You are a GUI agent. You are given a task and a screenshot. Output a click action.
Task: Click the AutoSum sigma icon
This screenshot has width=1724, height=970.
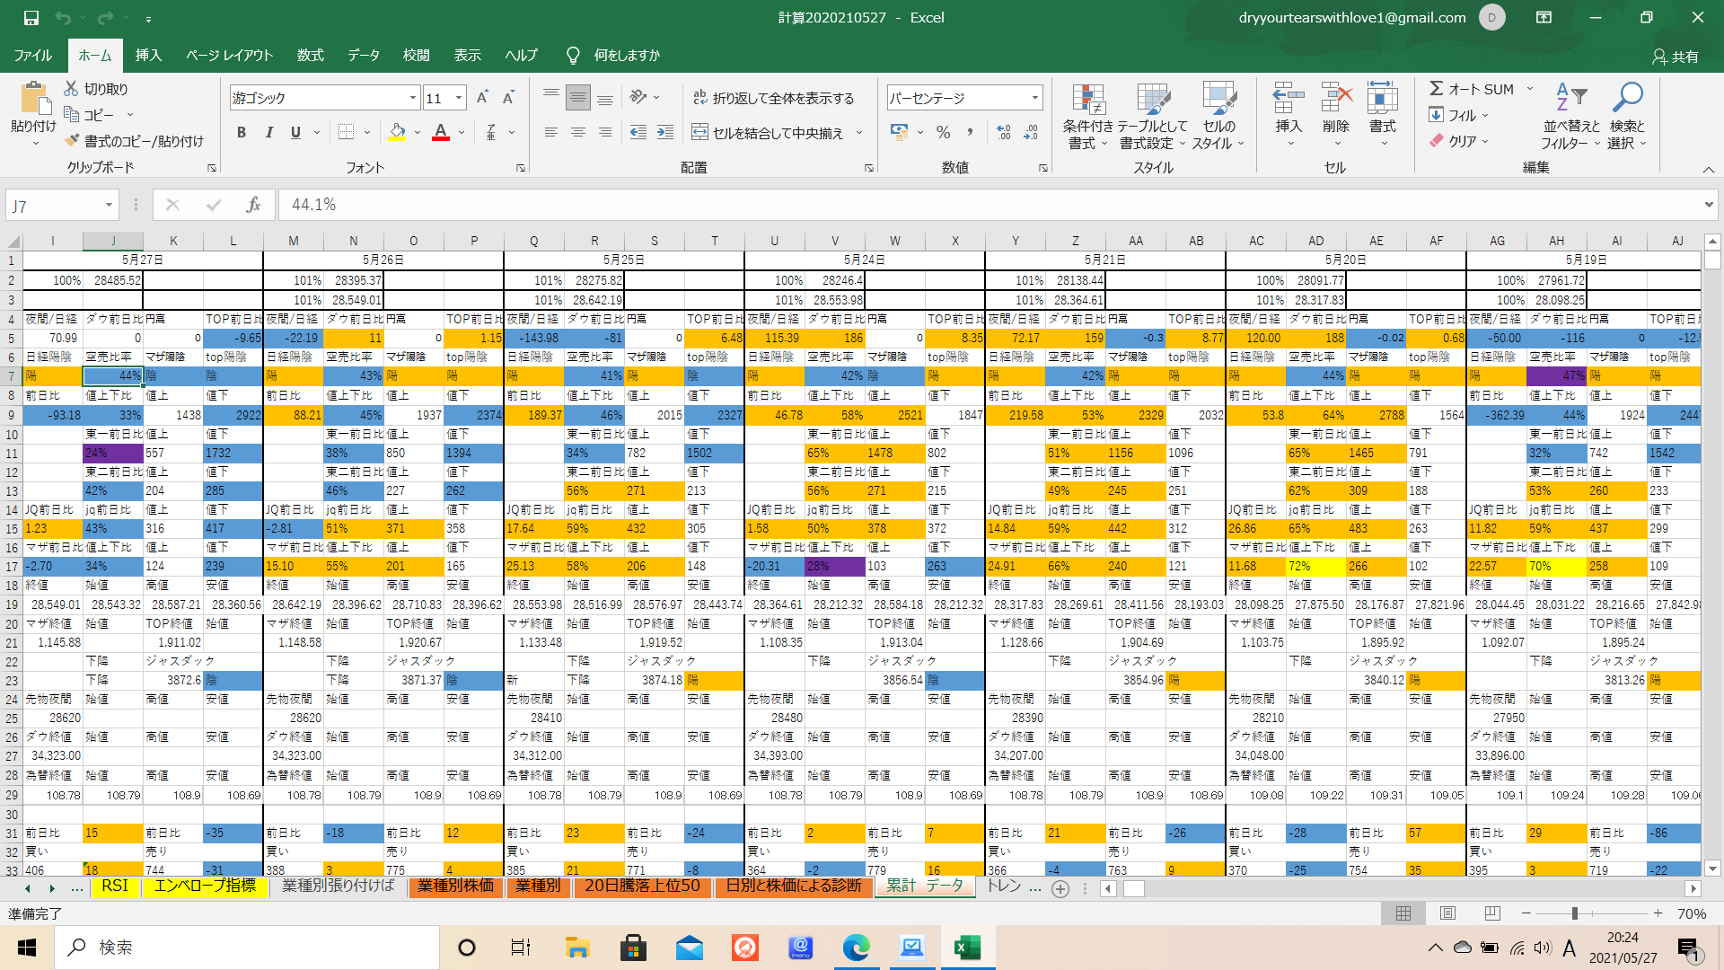[x=1437, y=89]
